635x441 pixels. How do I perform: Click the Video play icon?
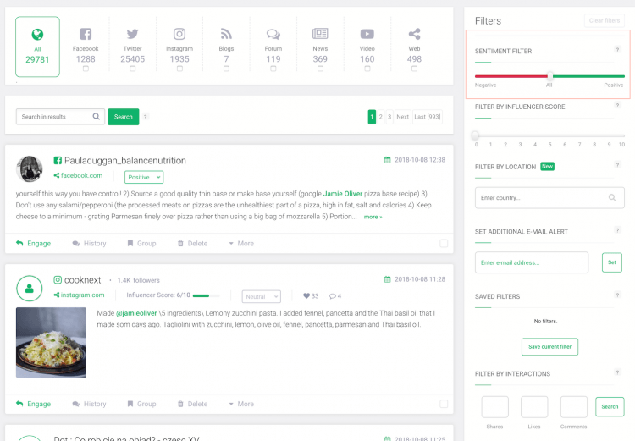[x=367, y=34]
